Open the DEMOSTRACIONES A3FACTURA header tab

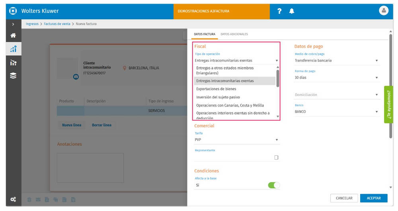221,11
